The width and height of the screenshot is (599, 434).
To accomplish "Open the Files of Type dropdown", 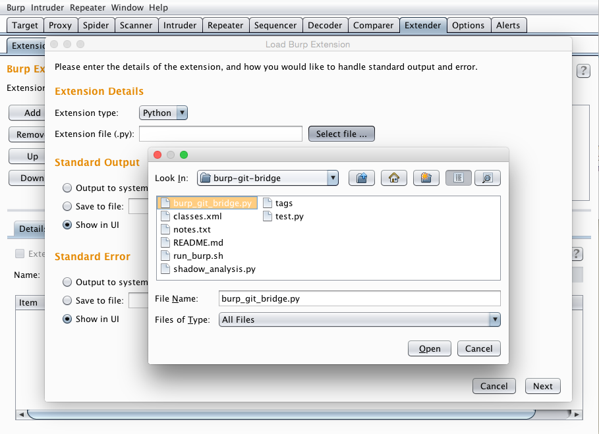I will tap(360, 319).
